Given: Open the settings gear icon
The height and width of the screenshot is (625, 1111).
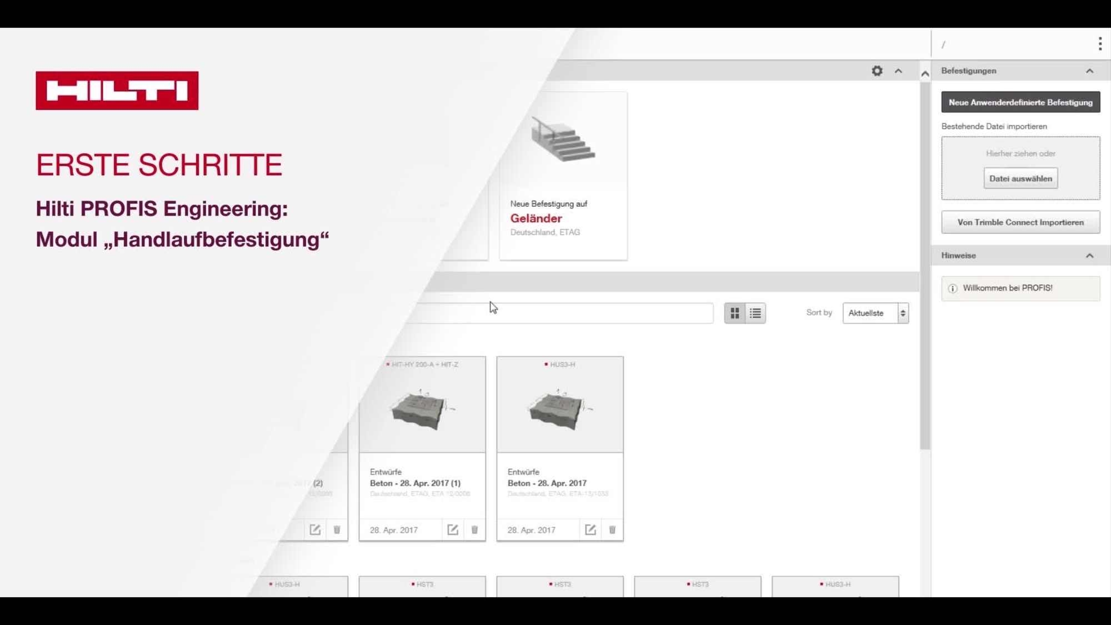Looking at the screenshot, I should [x=877, y=71].
